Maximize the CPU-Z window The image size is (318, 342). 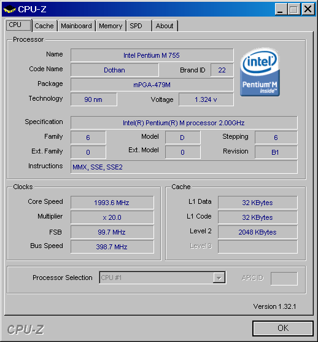point(294,9)
